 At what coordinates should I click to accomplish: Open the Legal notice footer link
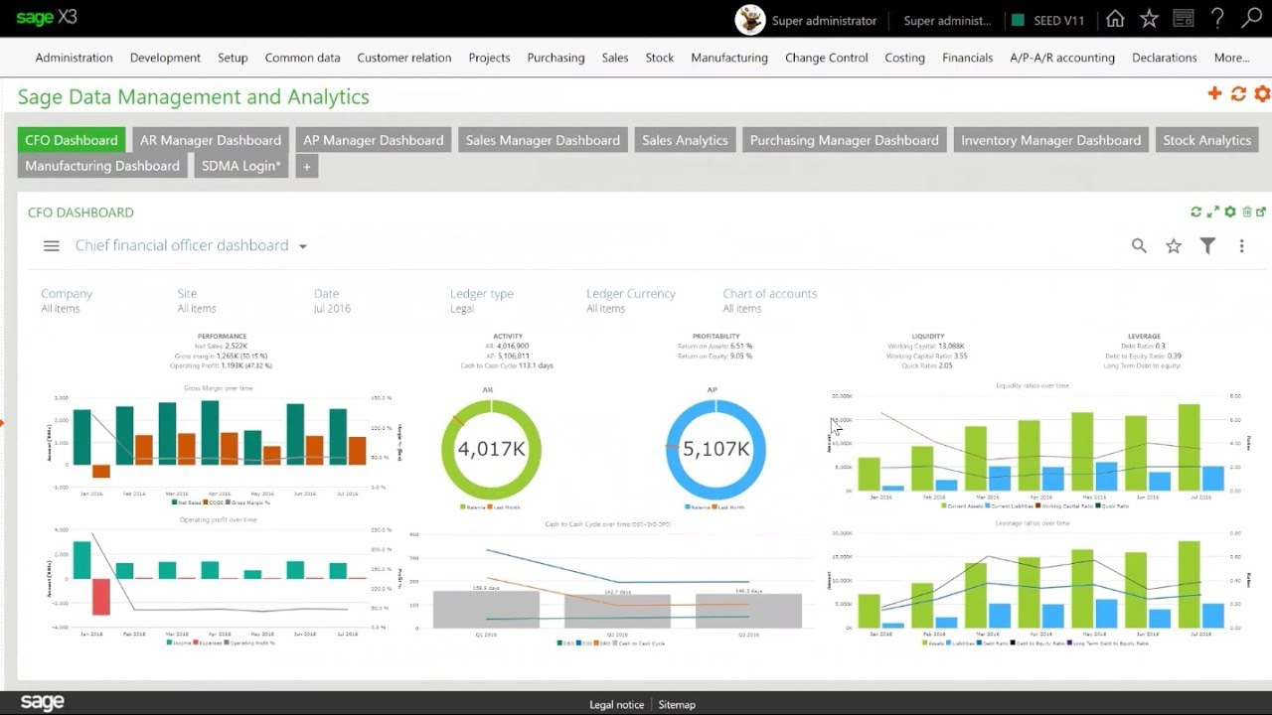[616, 704]
